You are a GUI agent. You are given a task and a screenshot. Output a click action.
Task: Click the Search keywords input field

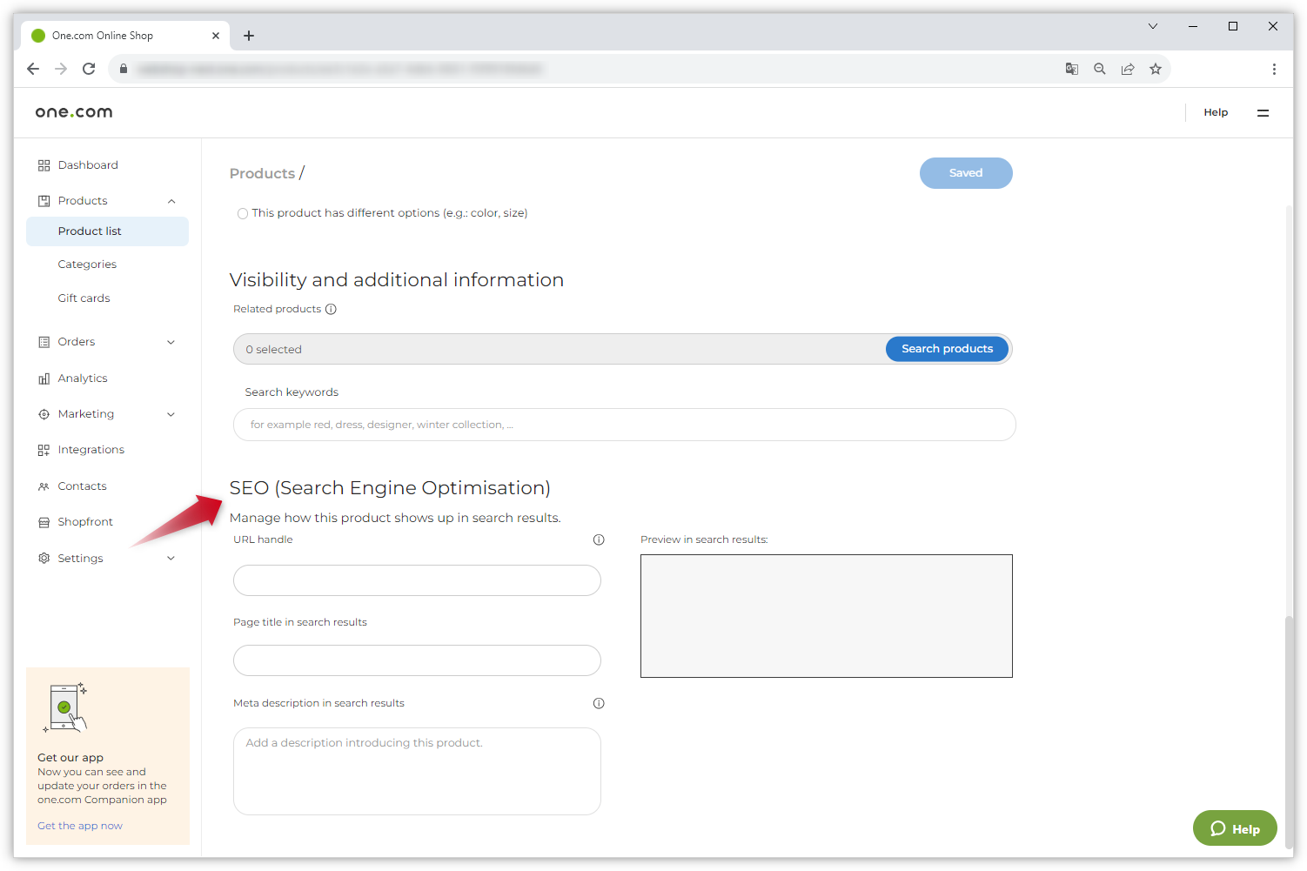tap(624, 425)
